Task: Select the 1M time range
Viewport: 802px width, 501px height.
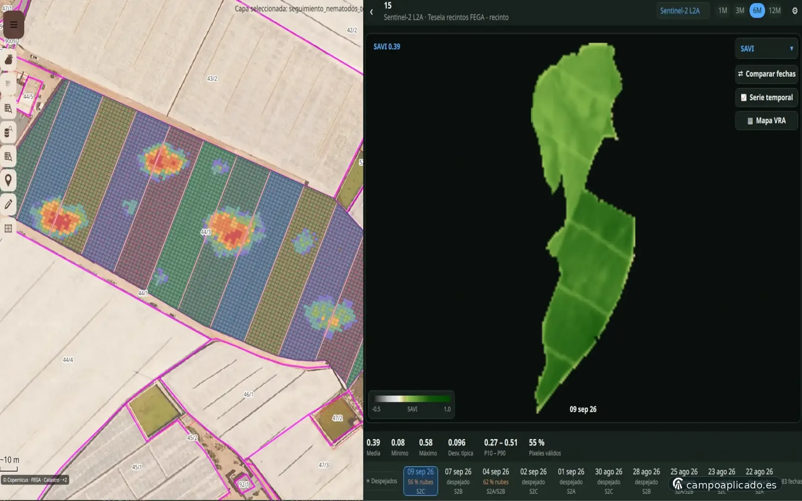Action: pyautogui.click(x=723, y=11)
